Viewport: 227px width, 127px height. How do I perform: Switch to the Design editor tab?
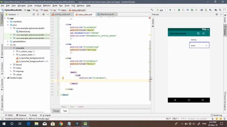[56, 111]
